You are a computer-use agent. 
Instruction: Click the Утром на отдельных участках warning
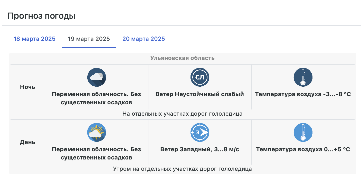coord(182,169)
